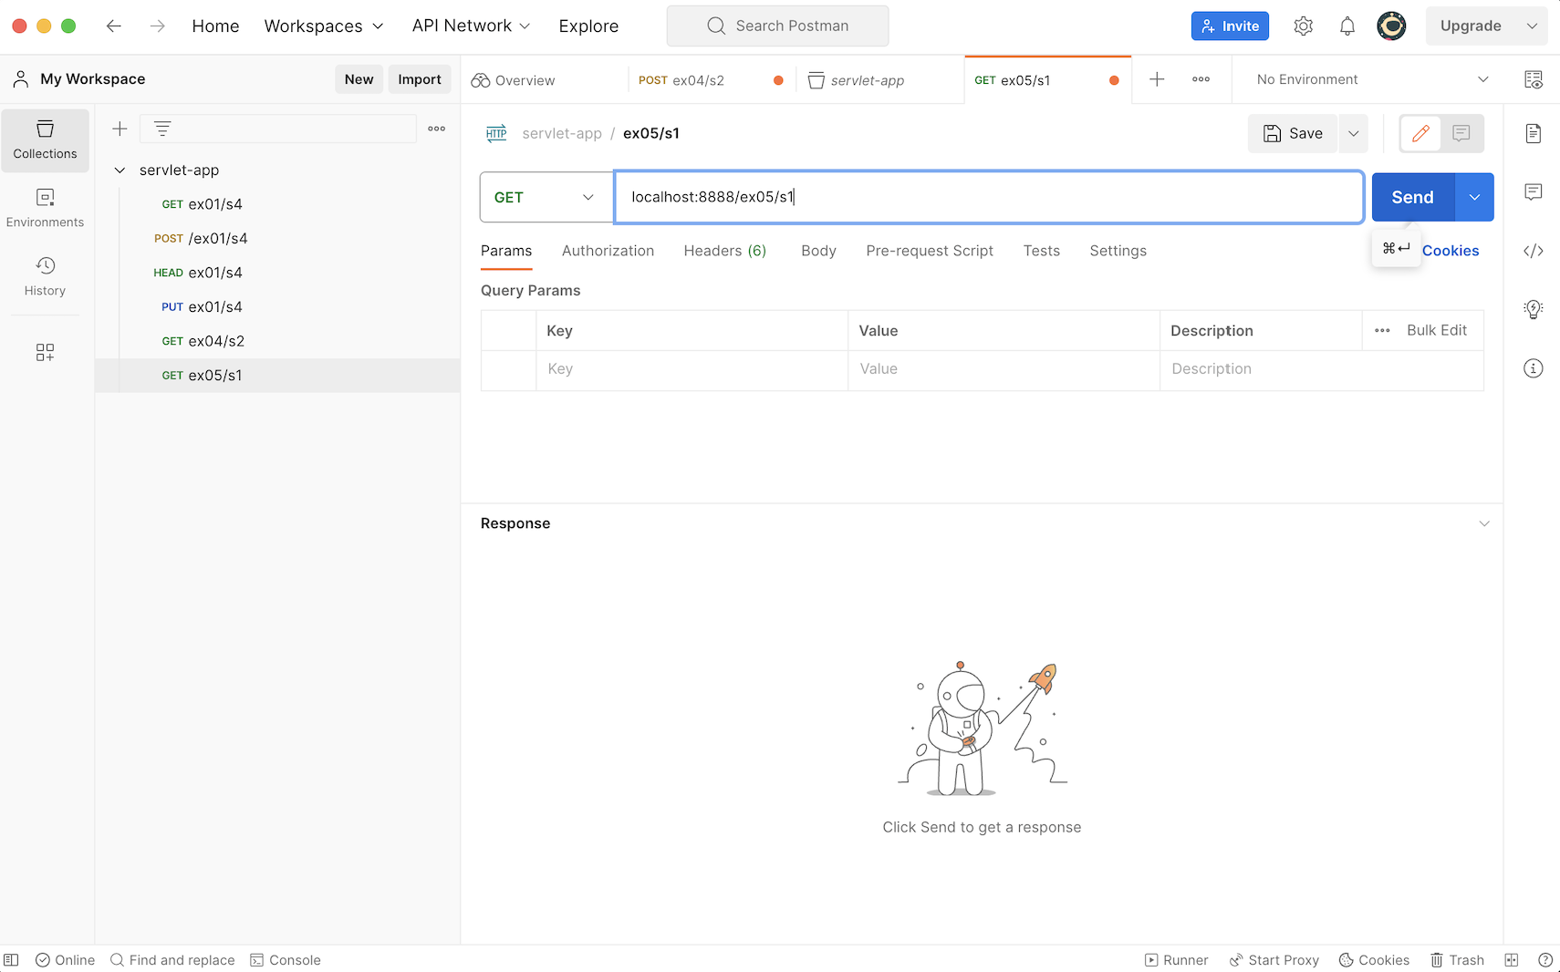Open the Save options dropdown arrow
The image size is (1560, 972).
point(1354,134)
